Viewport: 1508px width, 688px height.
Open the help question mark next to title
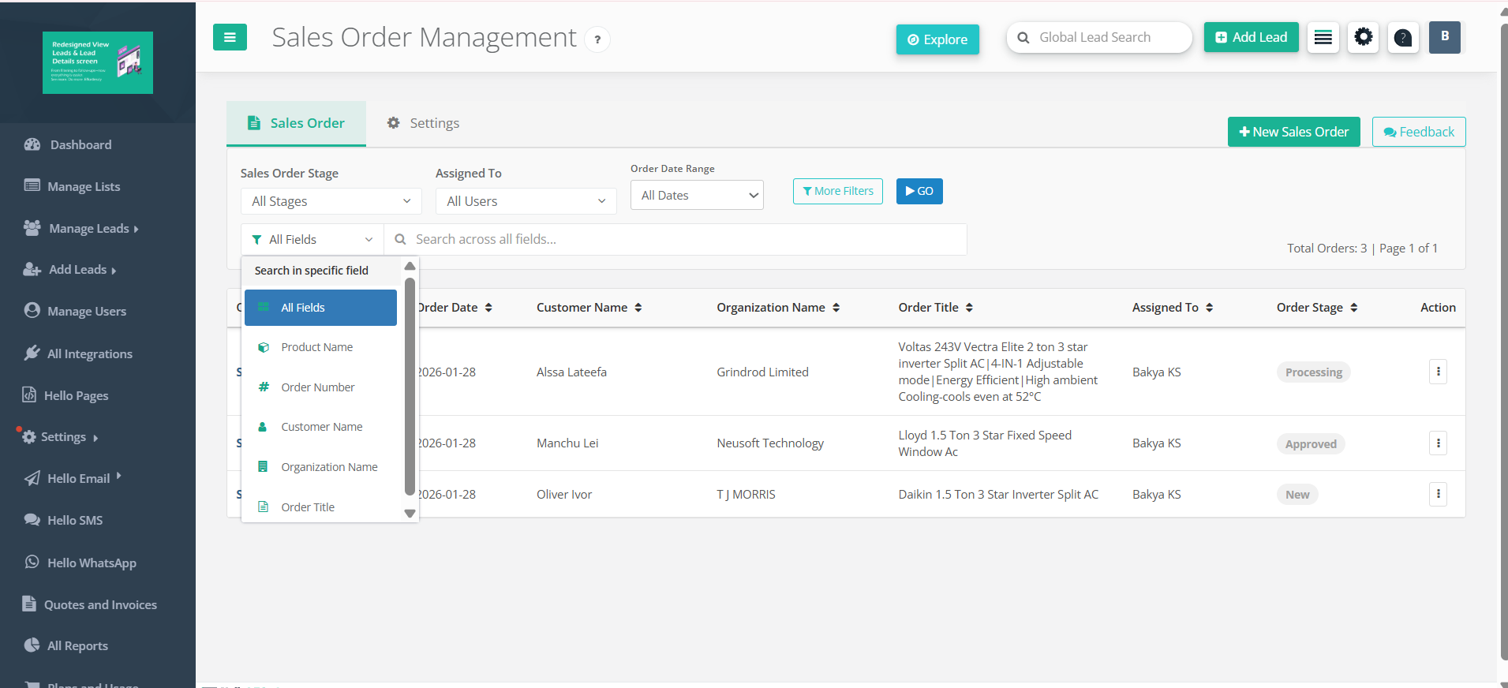(x=597, y=39)
